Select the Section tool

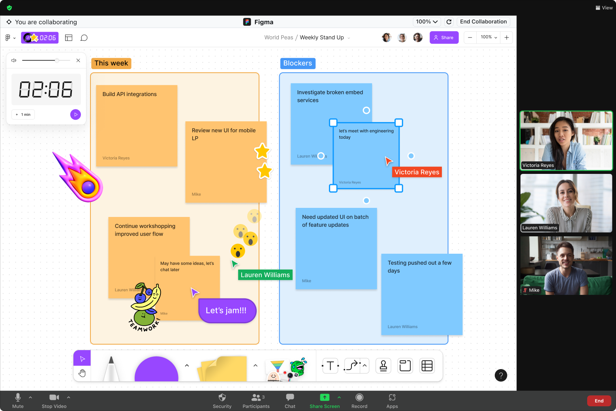[405, 366]
